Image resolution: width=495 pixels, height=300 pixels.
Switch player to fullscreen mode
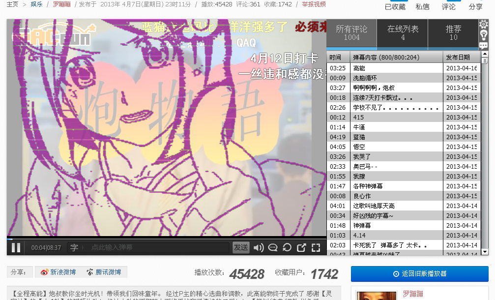pyautogui.click(x=316, y=247)
